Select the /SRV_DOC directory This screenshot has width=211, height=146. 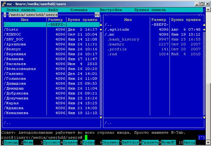51,39
